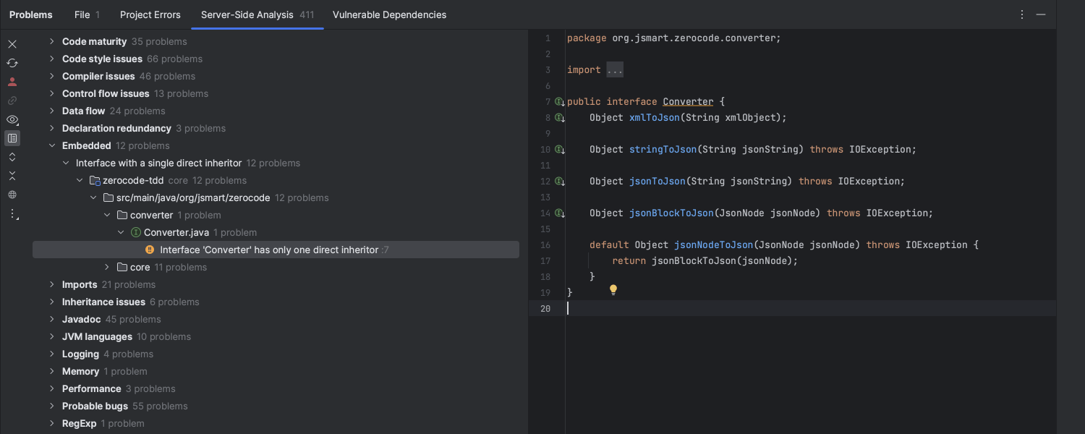Click the red user icon in sidebar
This screenshot has height=434, width=1085.
click(x=12, y=82)
